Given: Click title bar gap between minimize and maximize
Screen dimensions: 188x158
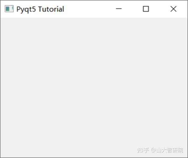Looking at the screenshot, I should (x=132, y=9).
